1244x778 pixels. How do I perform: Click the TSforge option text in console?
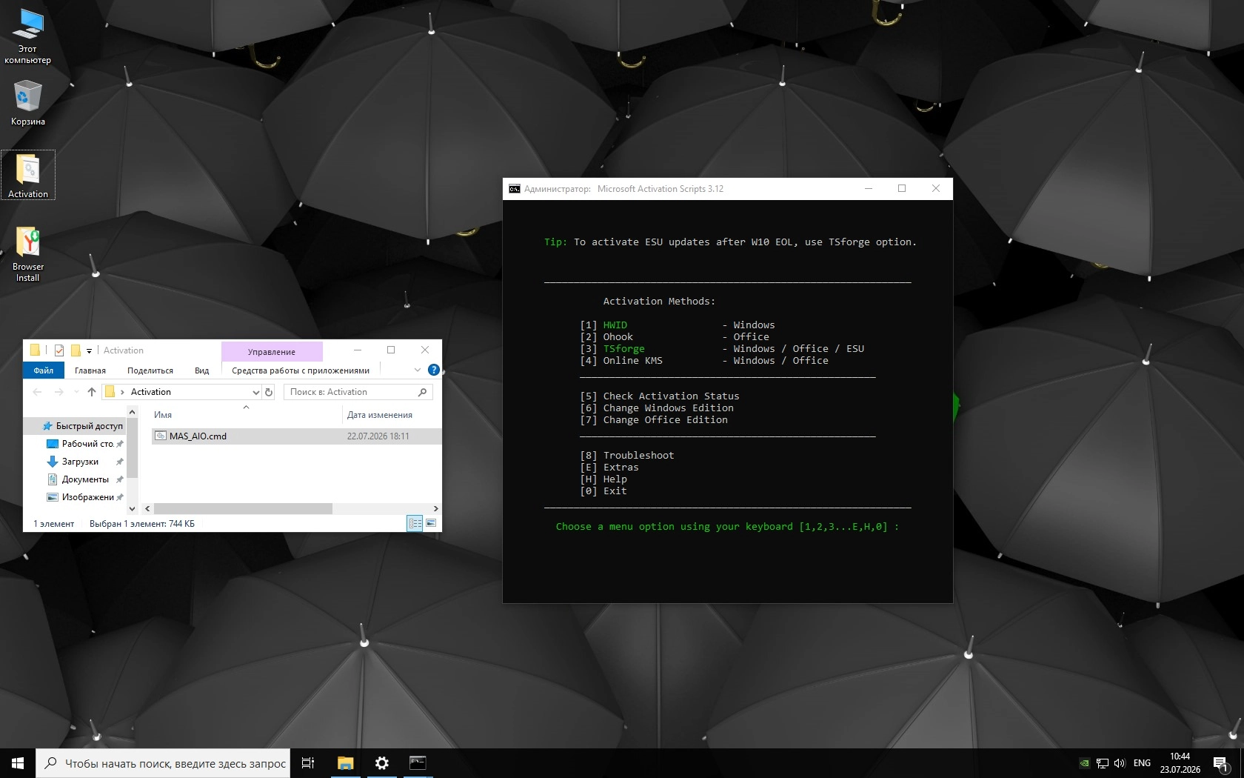[624, 349]
